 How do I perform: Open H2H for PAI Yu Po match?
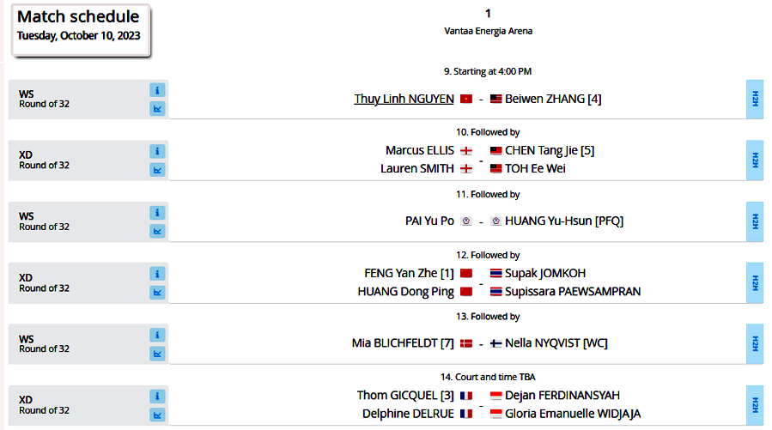click(755, 221)
